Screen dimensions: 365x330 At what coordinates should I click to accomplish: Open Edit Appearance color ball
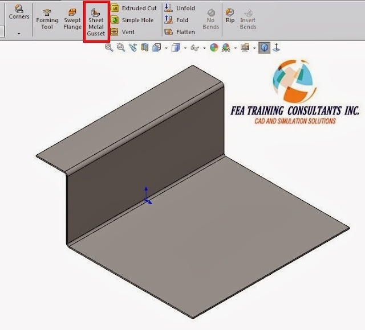point(214,47)
